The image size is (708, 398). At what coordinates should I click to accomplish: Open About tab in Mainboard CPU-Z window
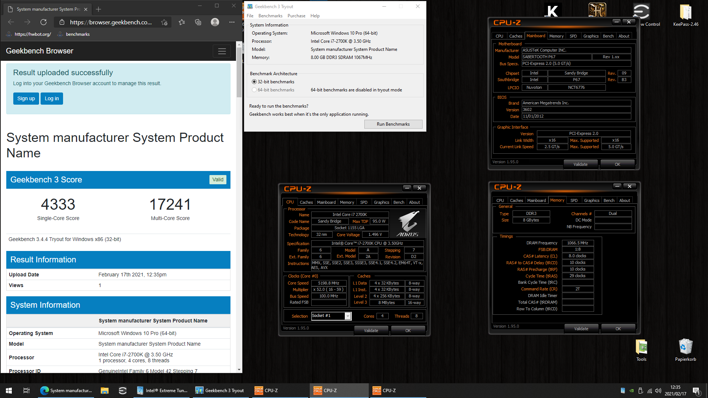(x=624, y=36)
